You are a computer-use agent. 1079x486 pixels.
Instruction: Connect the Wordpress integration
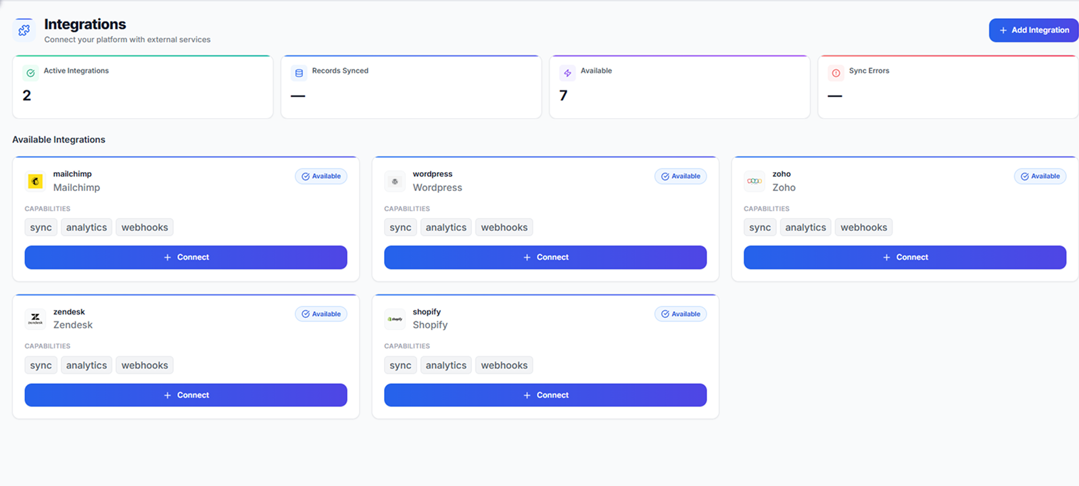(x=546, y=257)
